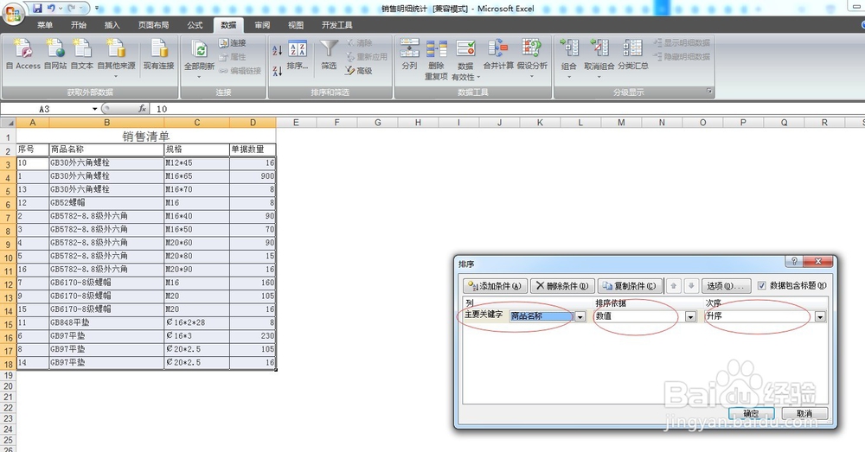Open the 连接 connections option
865x452 pixels.
(232, 43)
